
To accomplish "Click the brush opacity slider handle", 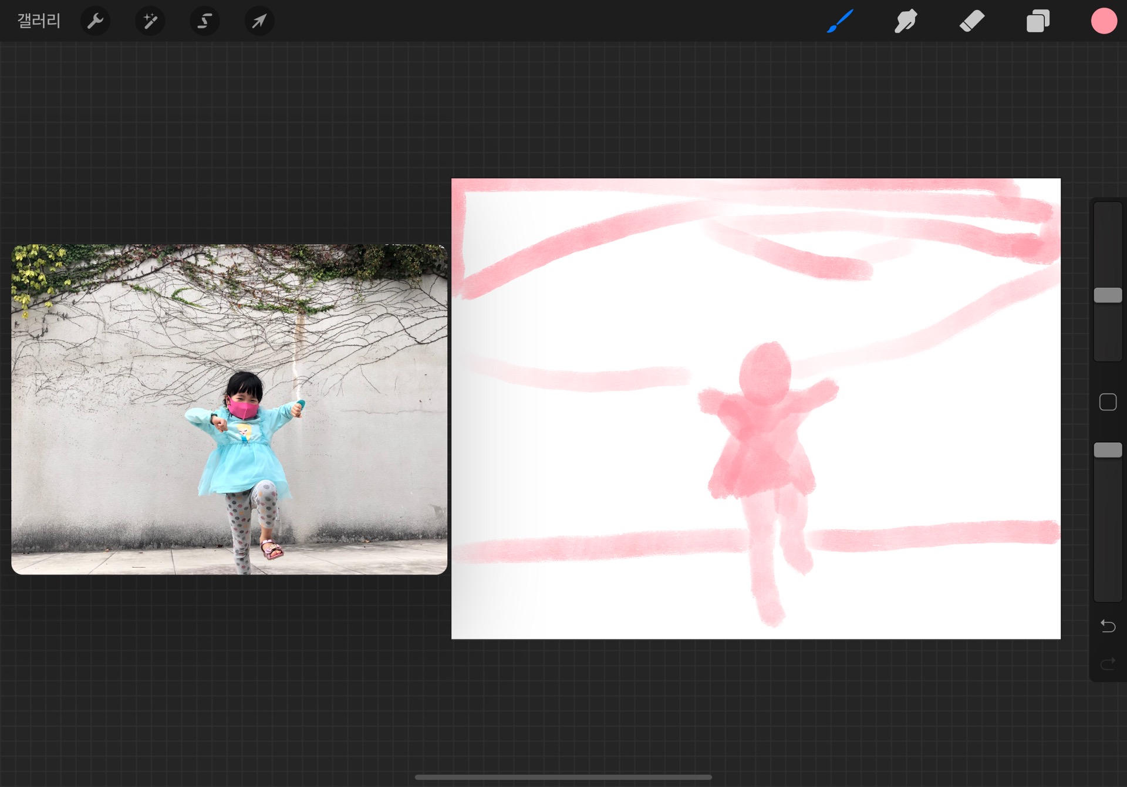I will 1108,450.
